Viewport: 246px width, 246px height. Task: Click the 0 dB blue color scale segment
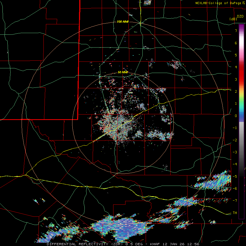click(x=241, y=116)
